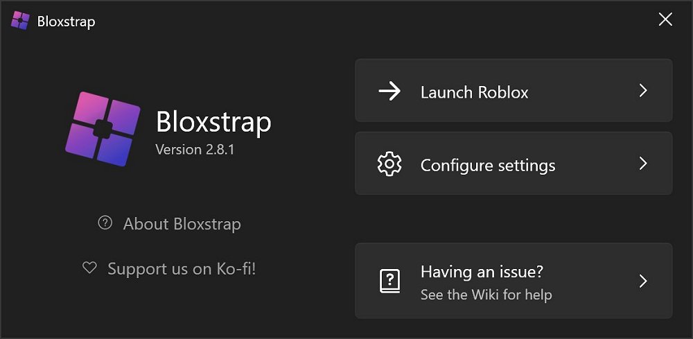Image resolution: width=693 pixels, height=339 pixels.
Task: Click the chevron on Having an issue card
Action: (x=643, y=281)
